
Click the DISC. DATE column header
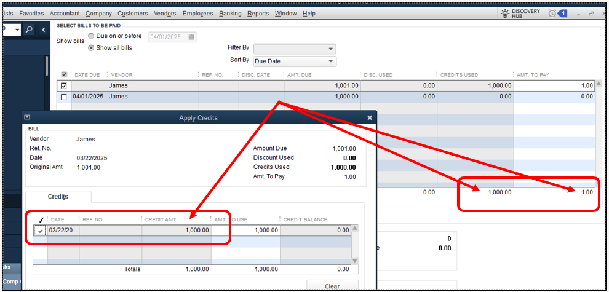pyautogui.click(x=255, y=75)
